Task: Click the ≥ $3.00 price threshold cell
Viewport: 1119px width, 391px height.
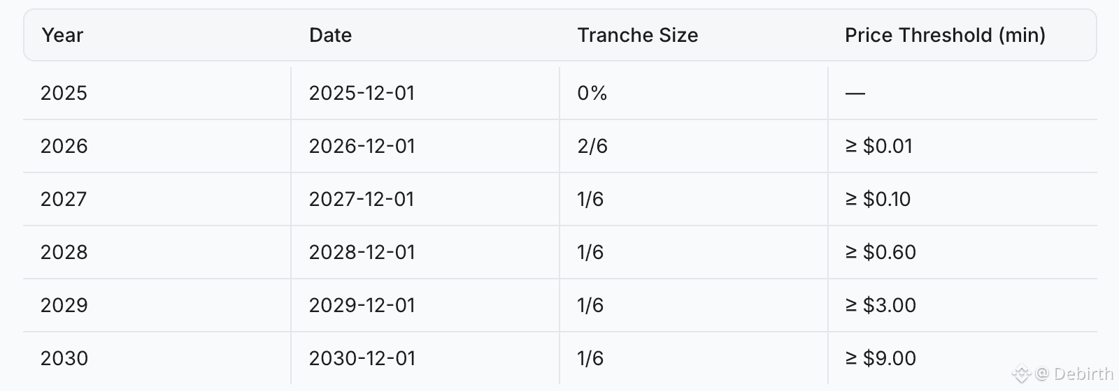Action: (881, 305)
